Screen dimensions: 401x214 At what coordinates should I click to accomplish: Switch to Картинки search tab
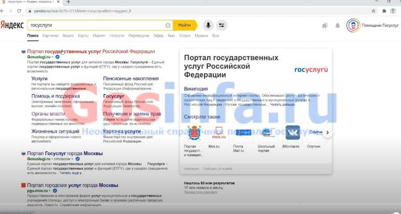[50, 36]
